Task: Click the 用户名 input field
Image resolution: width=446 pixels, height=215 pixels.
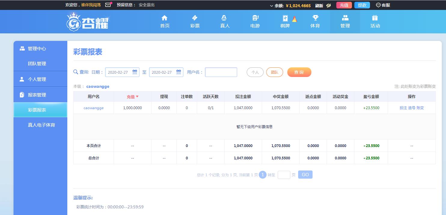Action: [x=221, y=72]
